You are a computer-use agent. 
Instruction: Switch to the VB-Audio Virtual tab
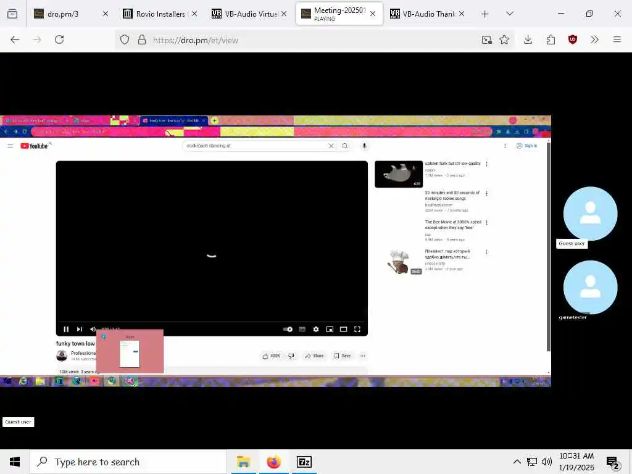point(249,14)
